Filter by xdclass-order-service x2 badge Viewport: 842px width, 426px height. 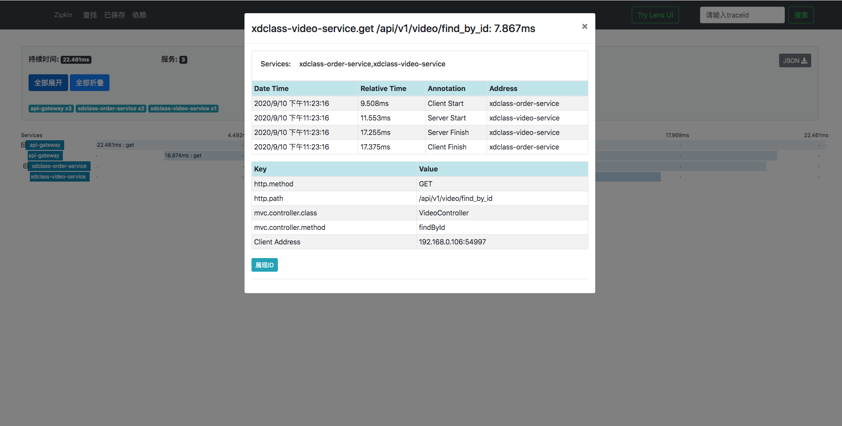tap(111, 109)
